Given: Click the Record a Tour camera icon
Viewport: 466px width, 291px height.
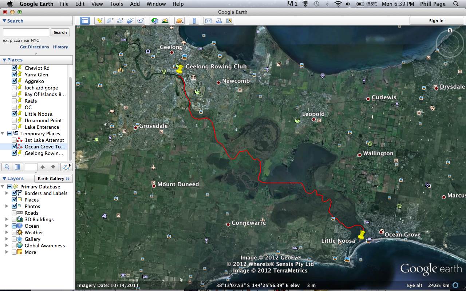Looking at the screenshot, I should [141, 21].
